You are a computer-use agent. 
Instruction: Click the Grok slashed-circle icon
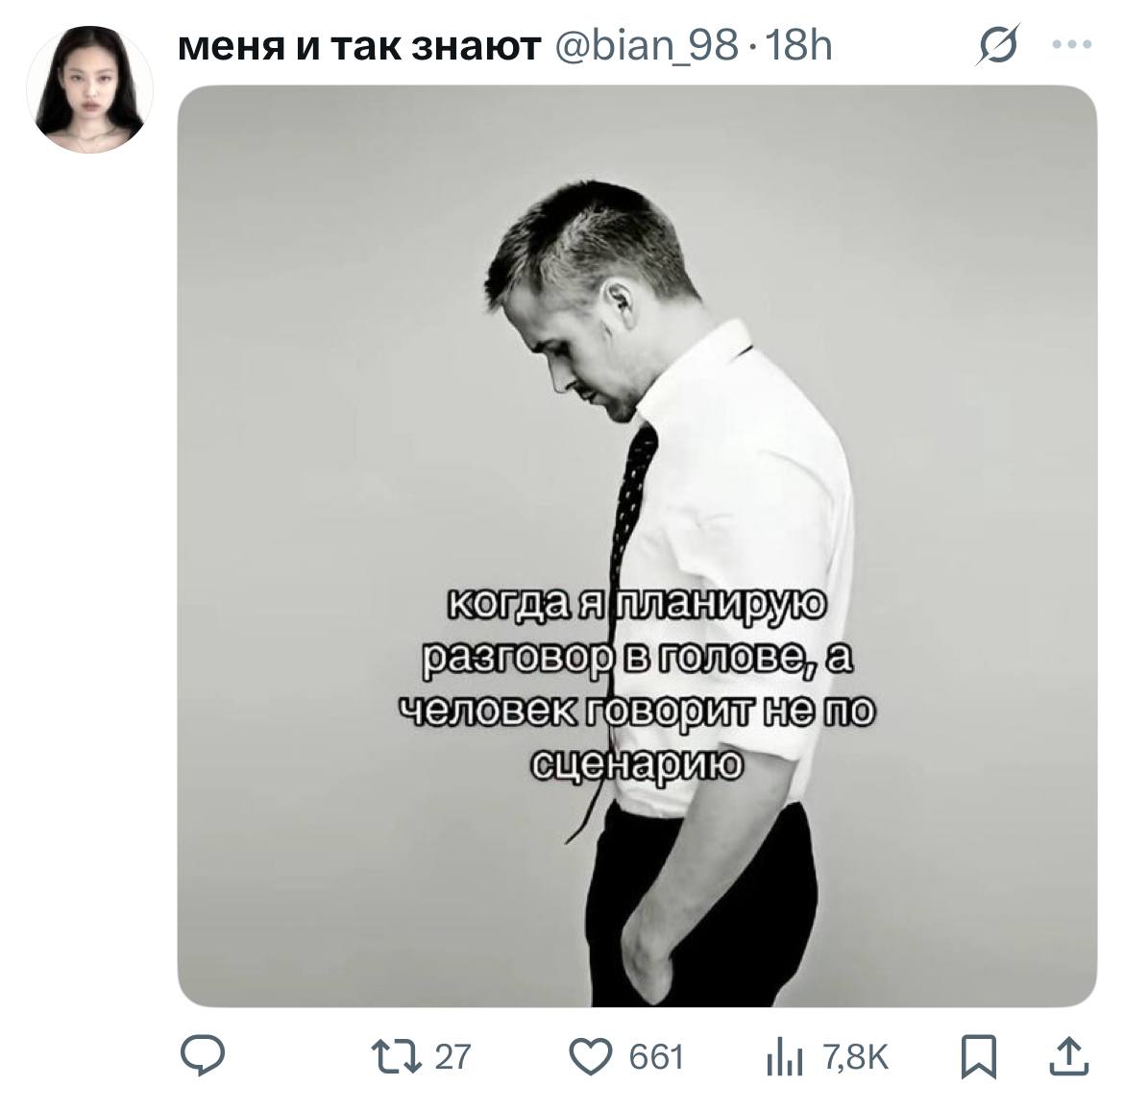998,45
